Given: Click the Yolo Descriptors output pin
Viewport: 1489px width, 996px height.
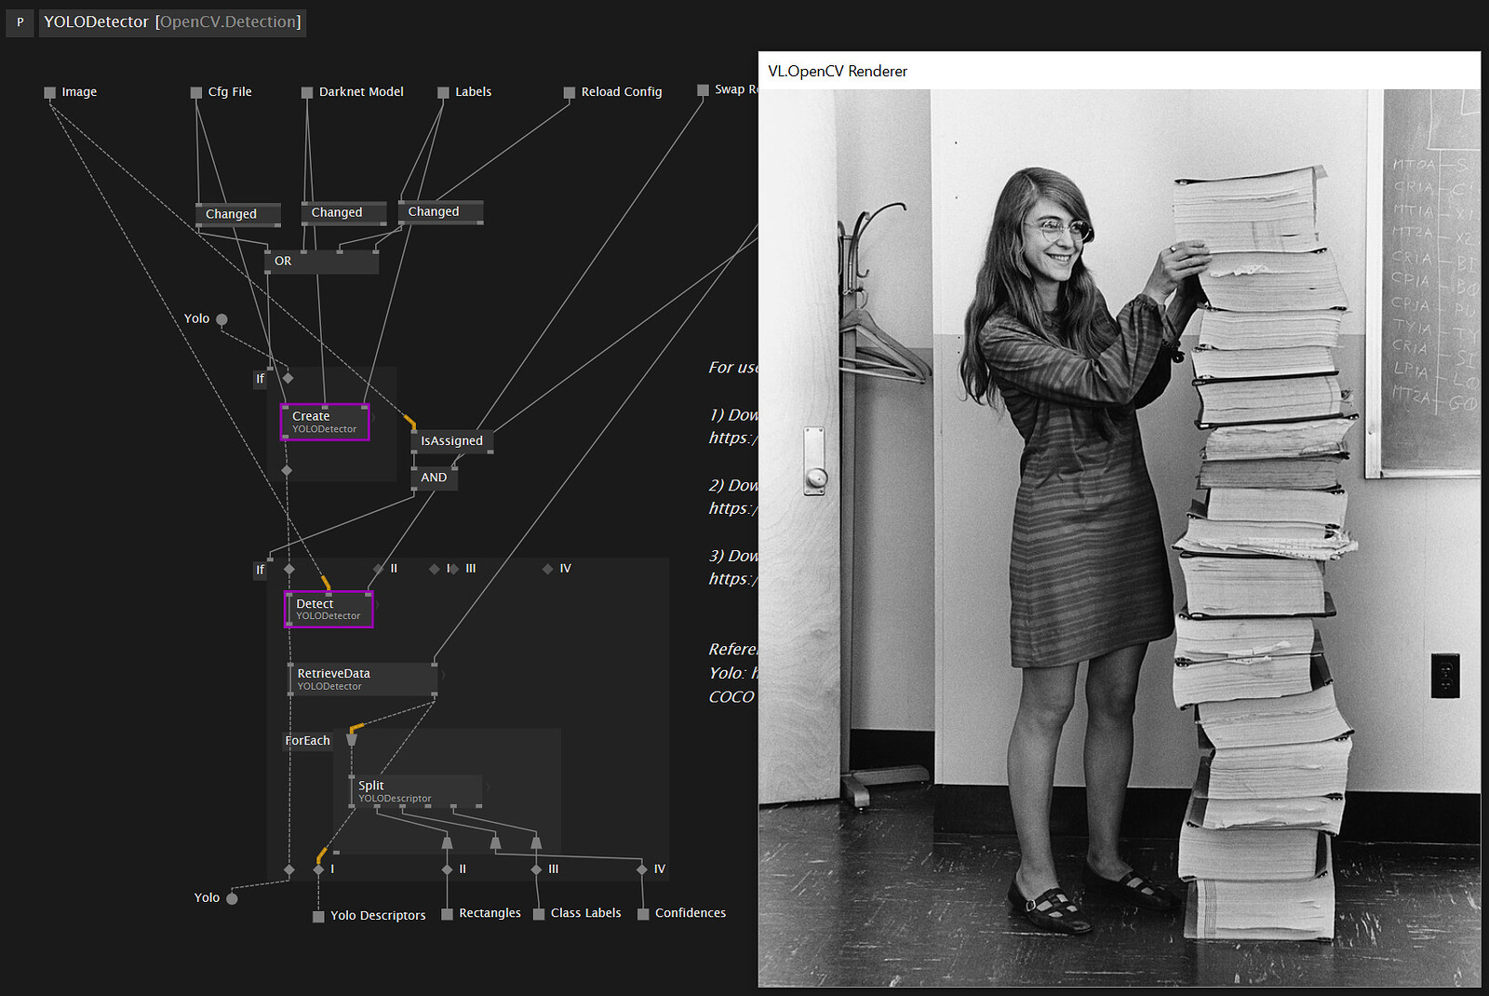Looking at the screenshot, I should 318,916.
